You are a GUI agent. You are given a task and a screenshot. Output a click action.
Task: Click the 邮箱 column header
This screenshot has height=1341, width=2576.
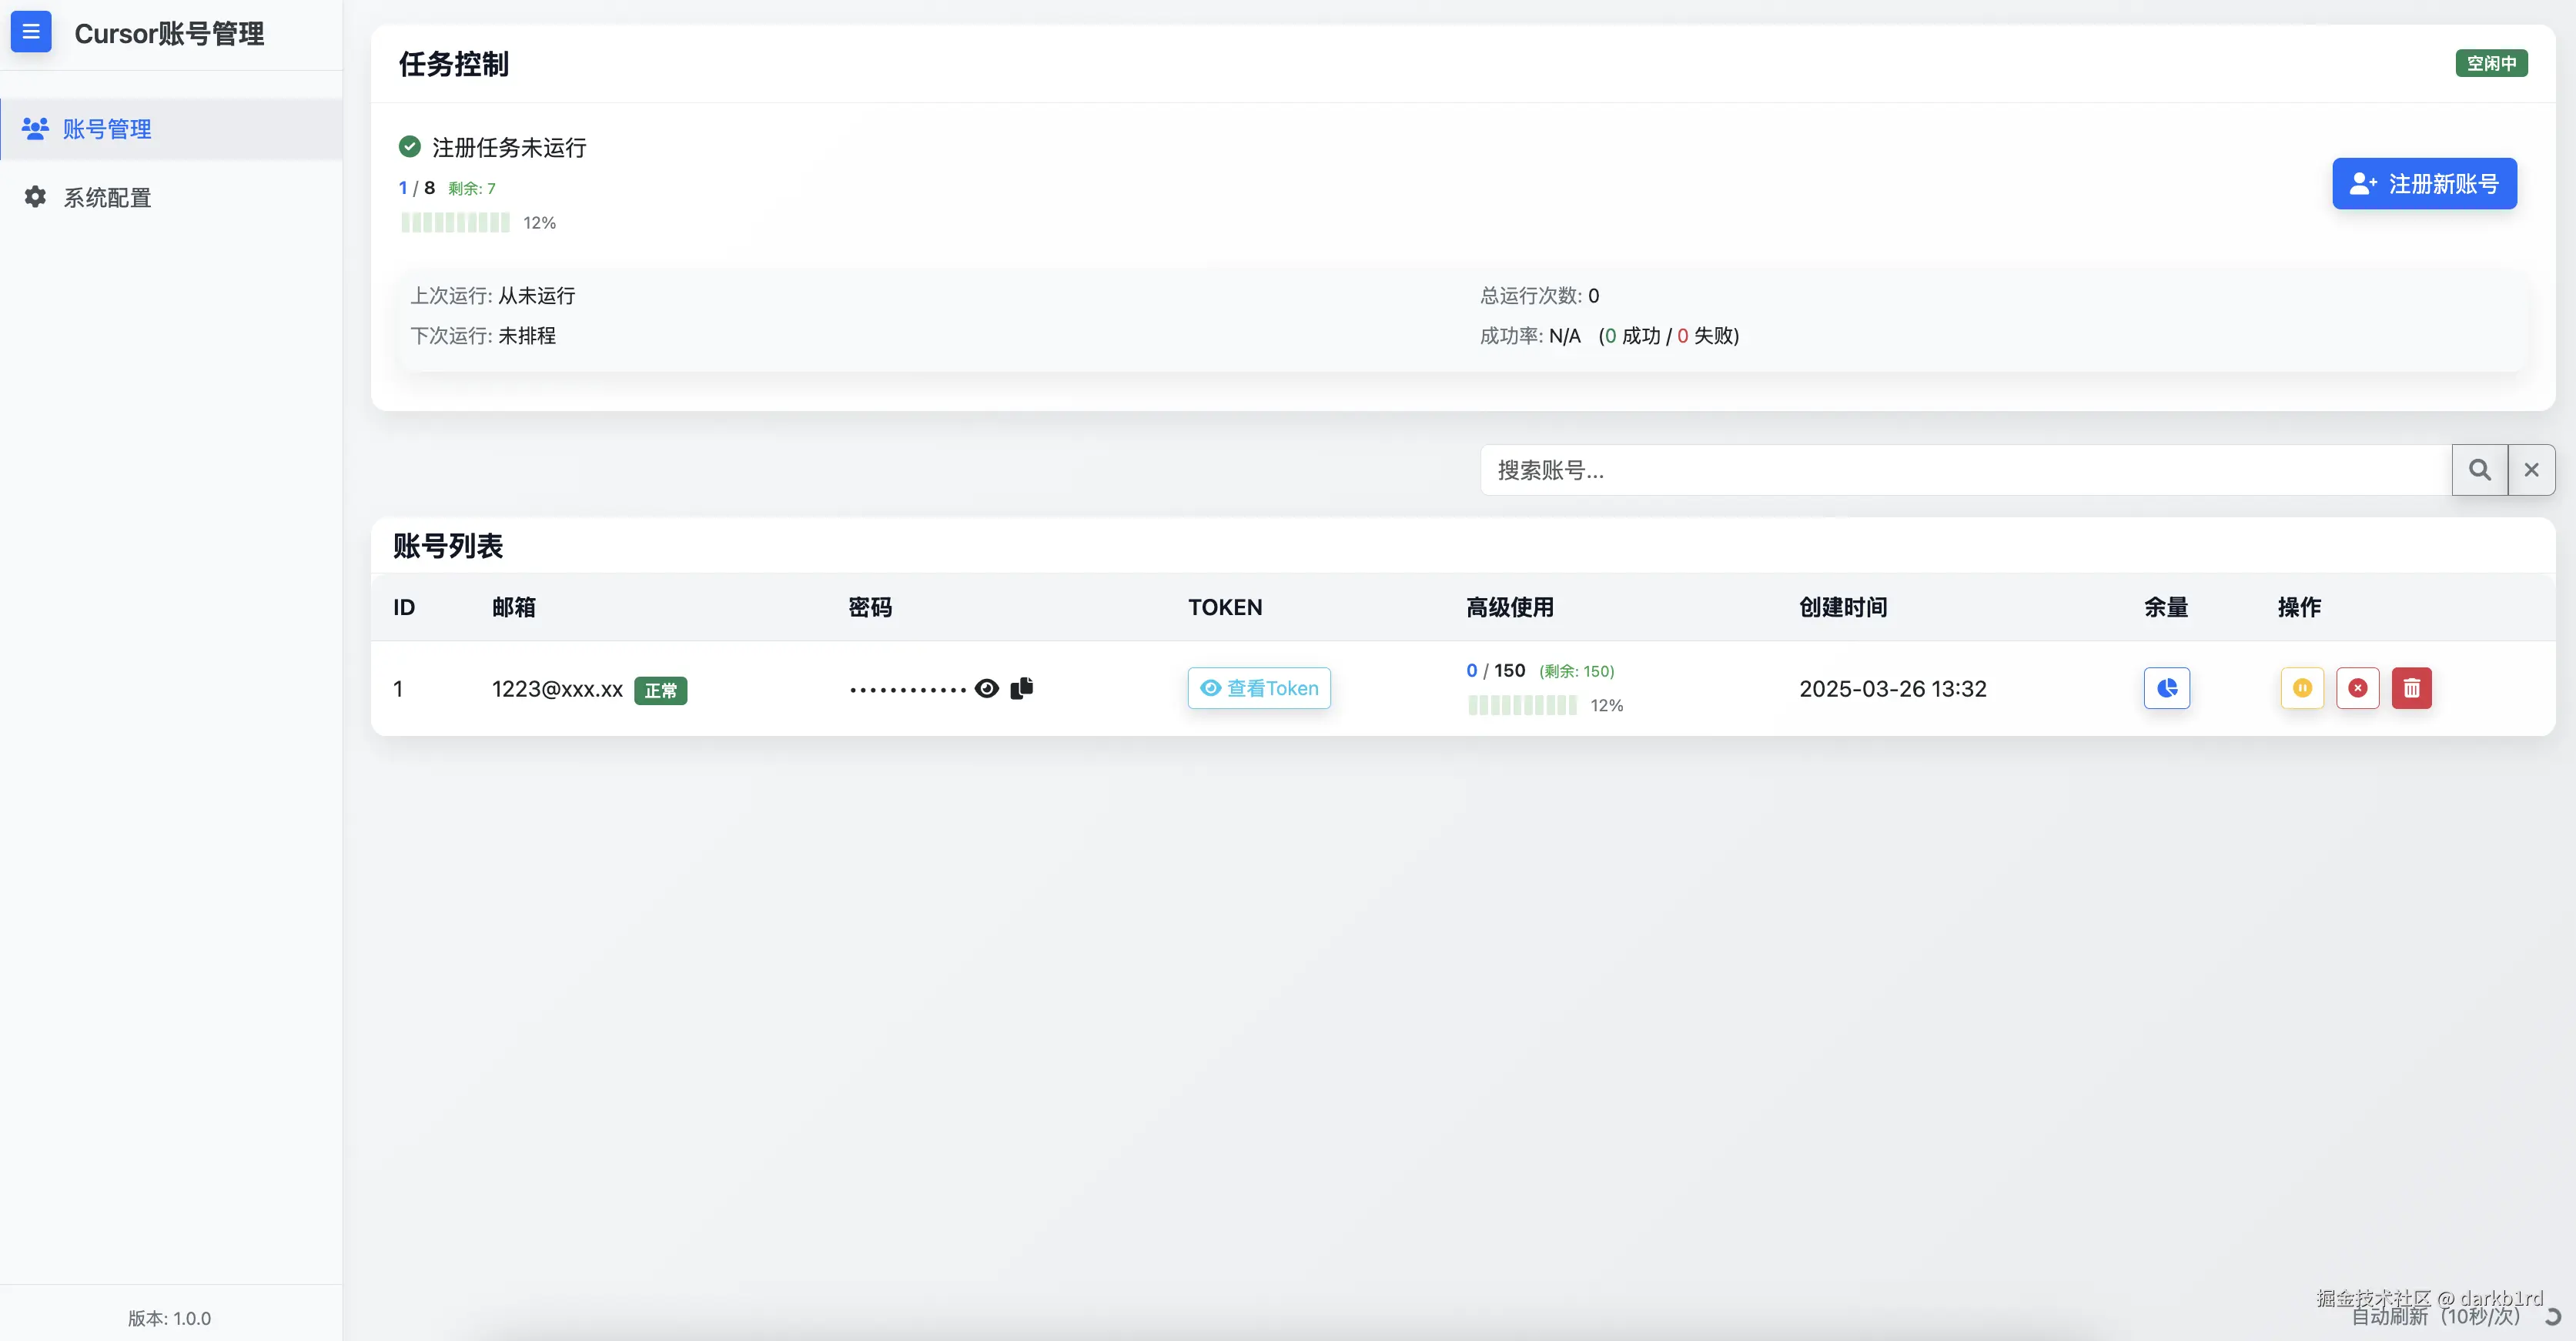(513, 607)
